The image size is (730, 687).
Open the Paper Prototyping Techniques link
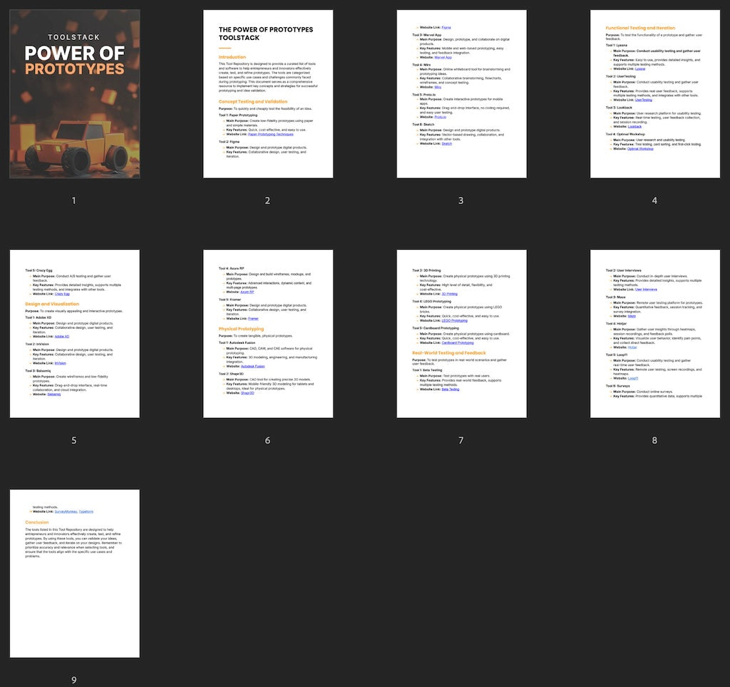coord(271,134)
